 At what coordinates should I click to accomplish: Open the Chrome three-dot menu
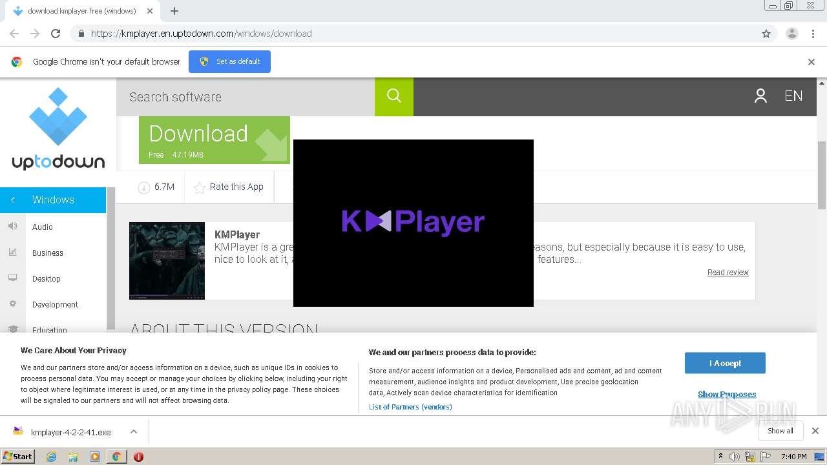tap(813, 34)
